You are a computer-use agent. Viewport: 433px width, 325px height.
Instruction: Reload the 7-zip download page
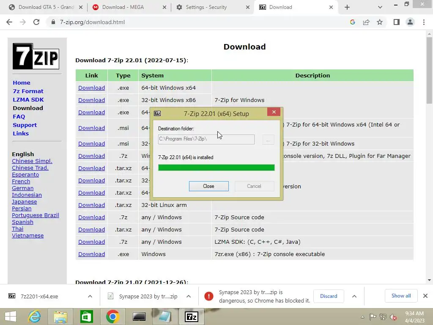[x=36, y=22]
